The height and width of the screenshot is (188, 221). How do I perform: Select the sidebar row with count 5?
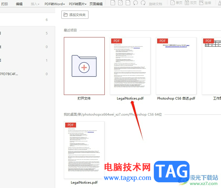tap(28, 33)
